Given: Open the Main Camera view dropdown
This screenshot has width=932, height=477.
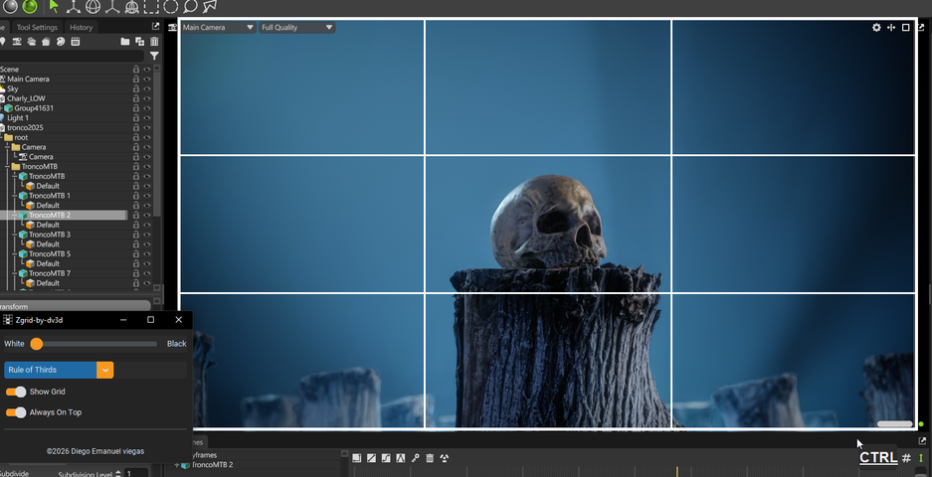Looking at the screenshot, I should pos(219,28).
